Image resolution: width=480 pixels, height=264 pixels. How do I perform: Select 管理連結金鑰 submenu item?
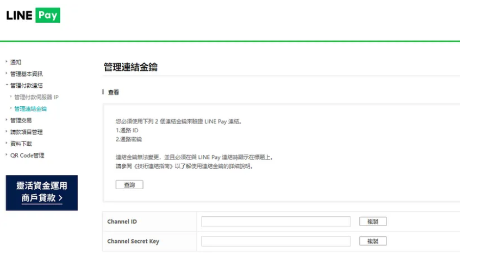[30, 108]
